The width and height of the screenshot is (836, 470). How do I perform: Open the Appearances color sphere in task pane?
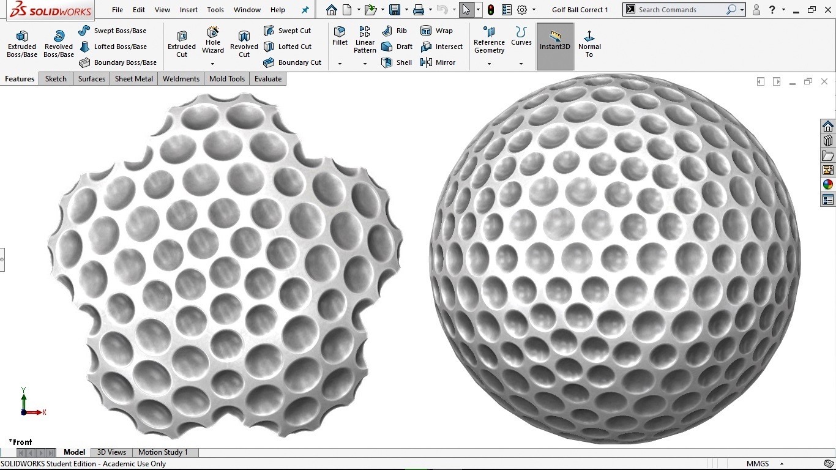pyautogui.click(x=828, y=185)
